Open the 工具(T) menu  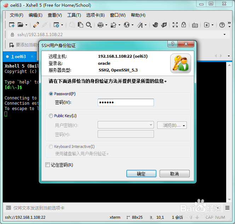74,15
